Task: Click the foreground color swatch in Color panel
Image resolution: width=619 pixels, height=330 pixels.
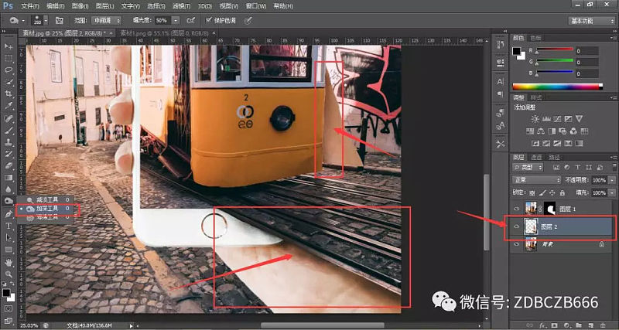Action: pos(516,51)
